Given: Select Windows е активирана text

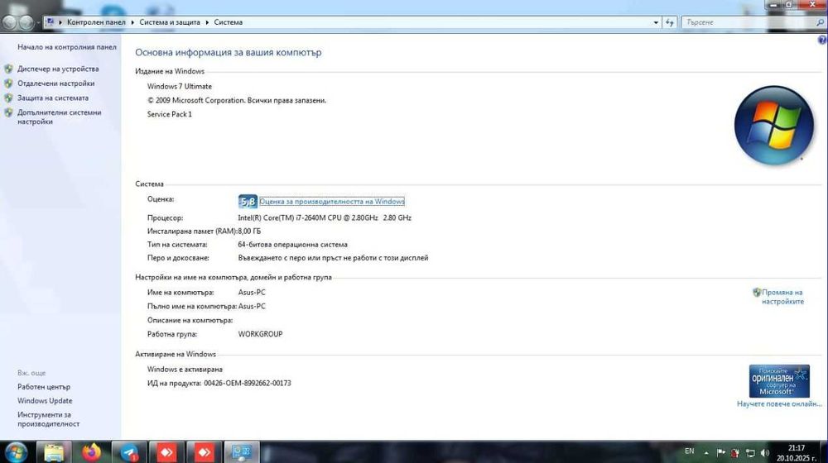Looking at the screenshot, I should [185, 369].
